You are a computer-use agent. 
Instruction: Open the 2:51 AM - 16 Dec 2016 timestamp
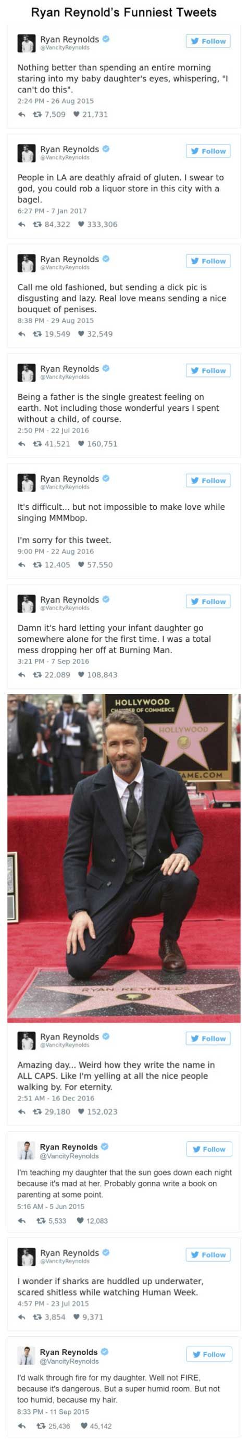click(x=56, y=1098)
